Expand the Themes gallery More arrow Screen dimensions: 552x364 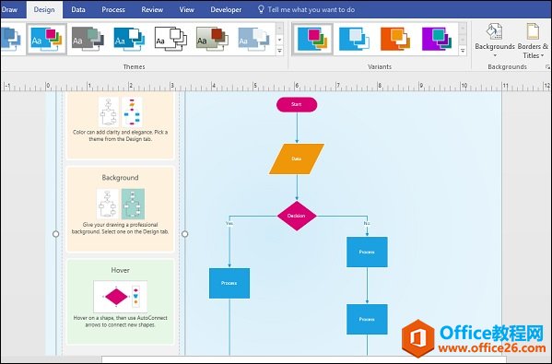pos(279,51)
